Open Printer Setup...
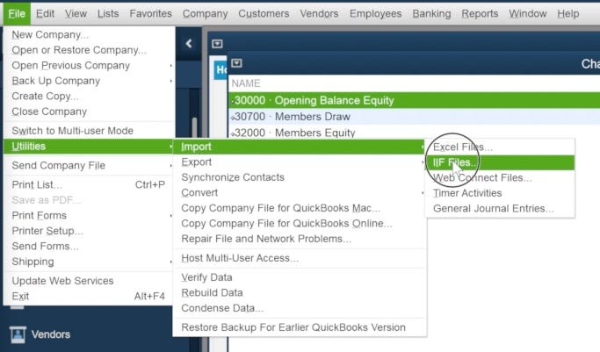The image size is (600, 352). pyautogui.click(x=89, y=231)
